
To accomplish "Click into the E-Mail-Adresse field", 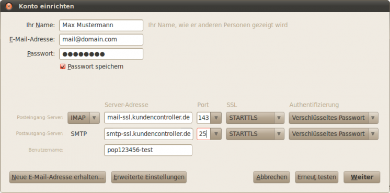I will (101, 40).
